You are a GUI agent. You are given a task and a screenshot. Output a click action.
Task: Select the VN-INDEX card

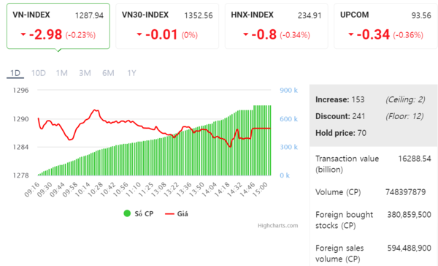[x=58, y=26]
